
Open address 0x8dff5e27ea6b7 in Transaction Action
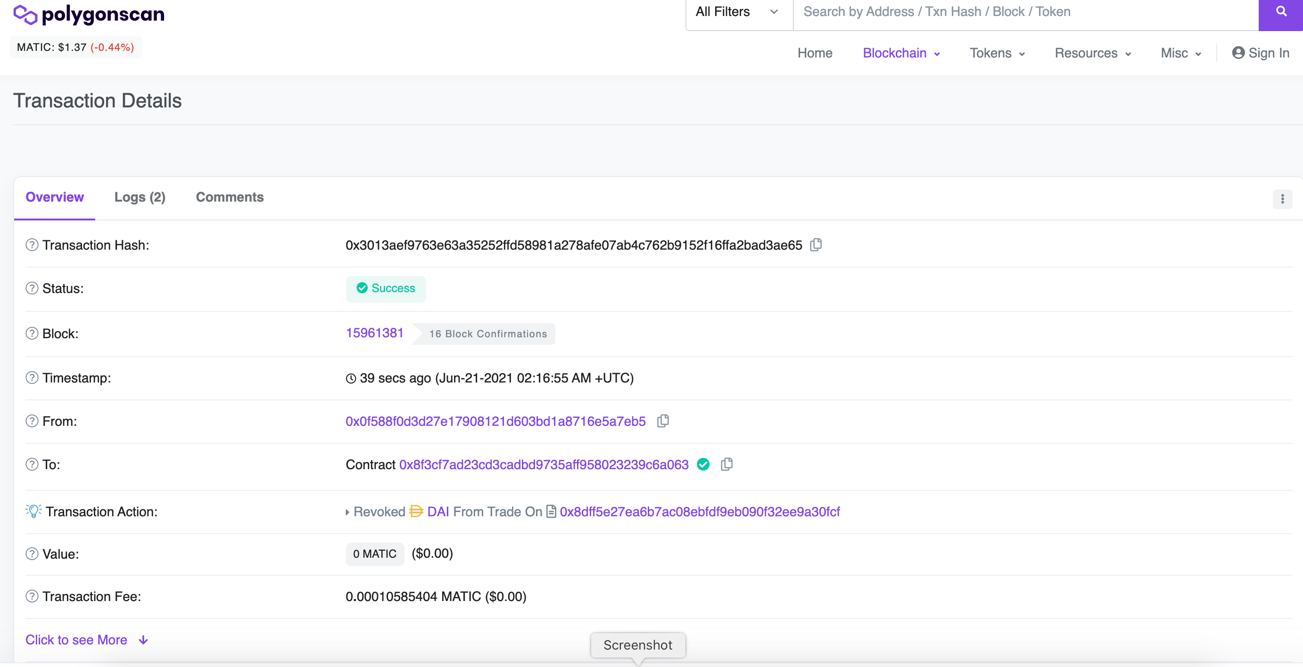coord(700,512)
